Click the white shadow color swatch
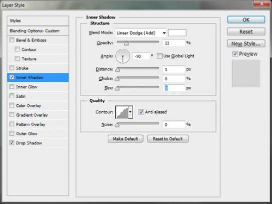Image resolution: width=272 pixels, height=204 pixels. coord(177,33)
